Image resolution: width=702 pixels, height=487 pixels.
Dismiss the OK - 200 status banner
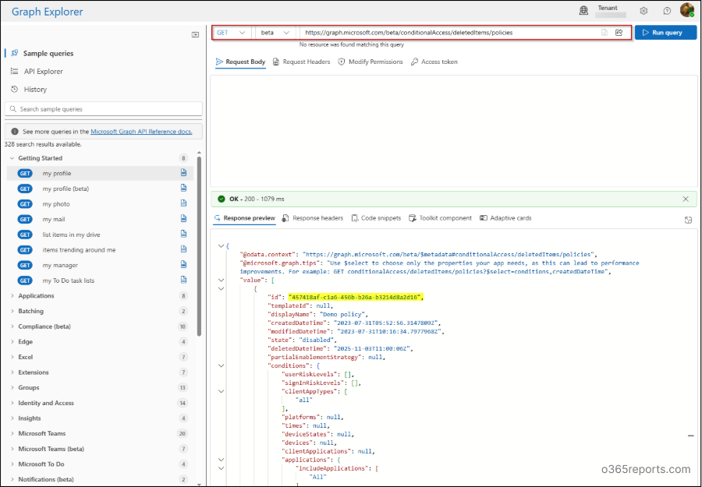(x=686, y=199)
